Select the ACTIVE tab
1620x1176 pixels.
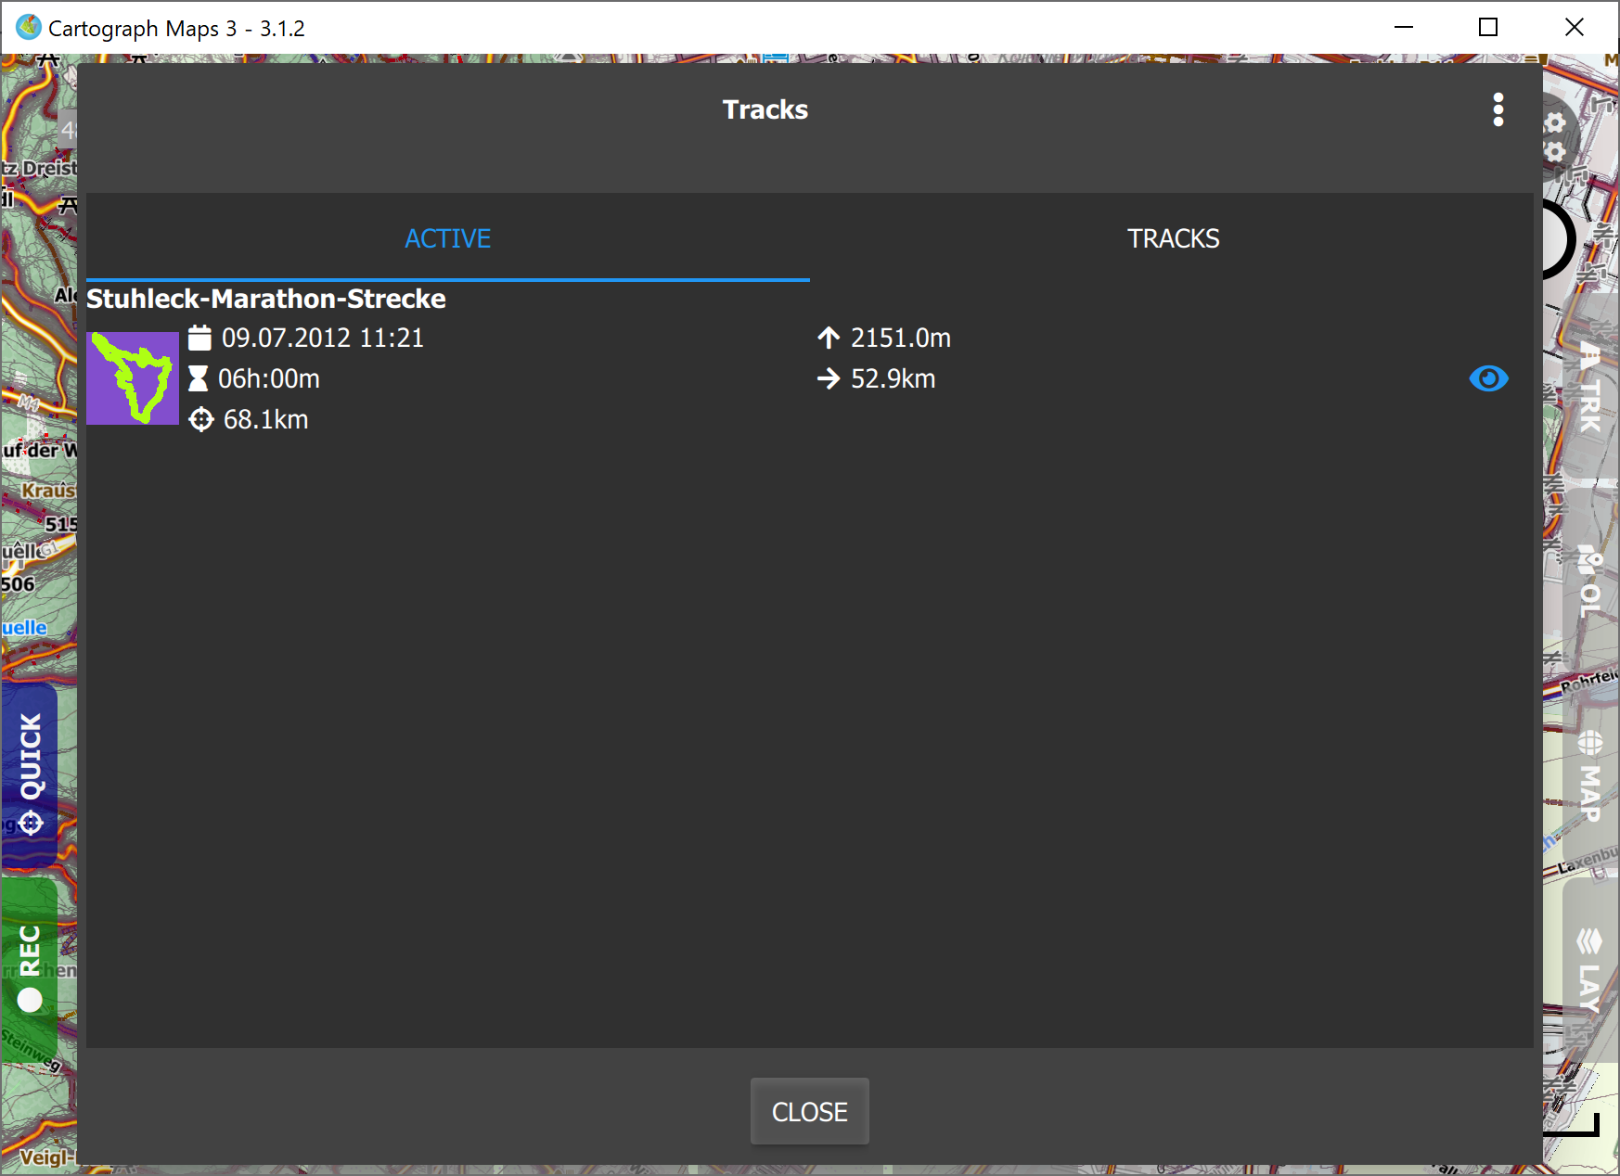point(447,238)
